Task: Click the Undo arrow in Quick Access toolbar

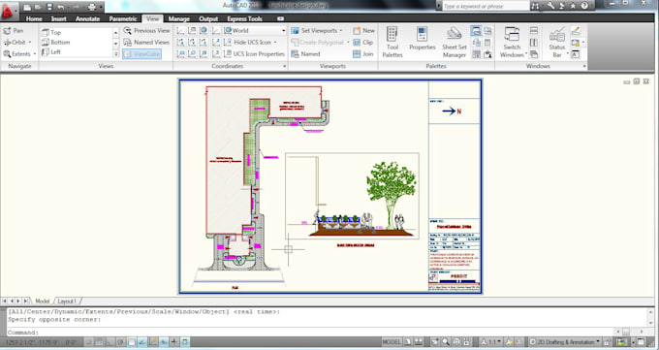Action: tap(61, 7)
